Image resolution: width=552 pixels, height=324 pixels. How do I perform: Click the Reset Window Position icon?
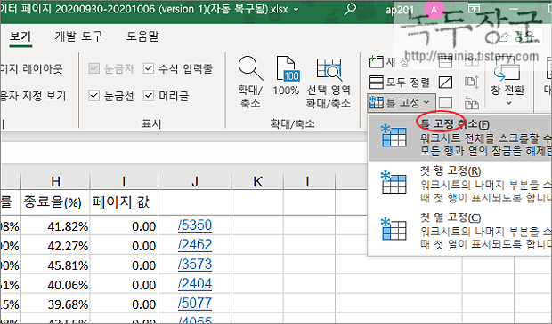point(472,103)
